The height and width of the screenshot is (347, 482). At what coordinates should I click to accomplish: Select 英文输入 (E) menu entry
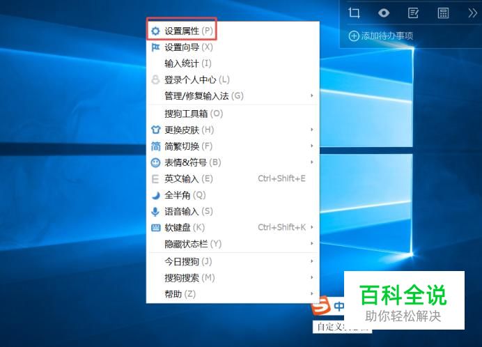click(x=233, y=179)
